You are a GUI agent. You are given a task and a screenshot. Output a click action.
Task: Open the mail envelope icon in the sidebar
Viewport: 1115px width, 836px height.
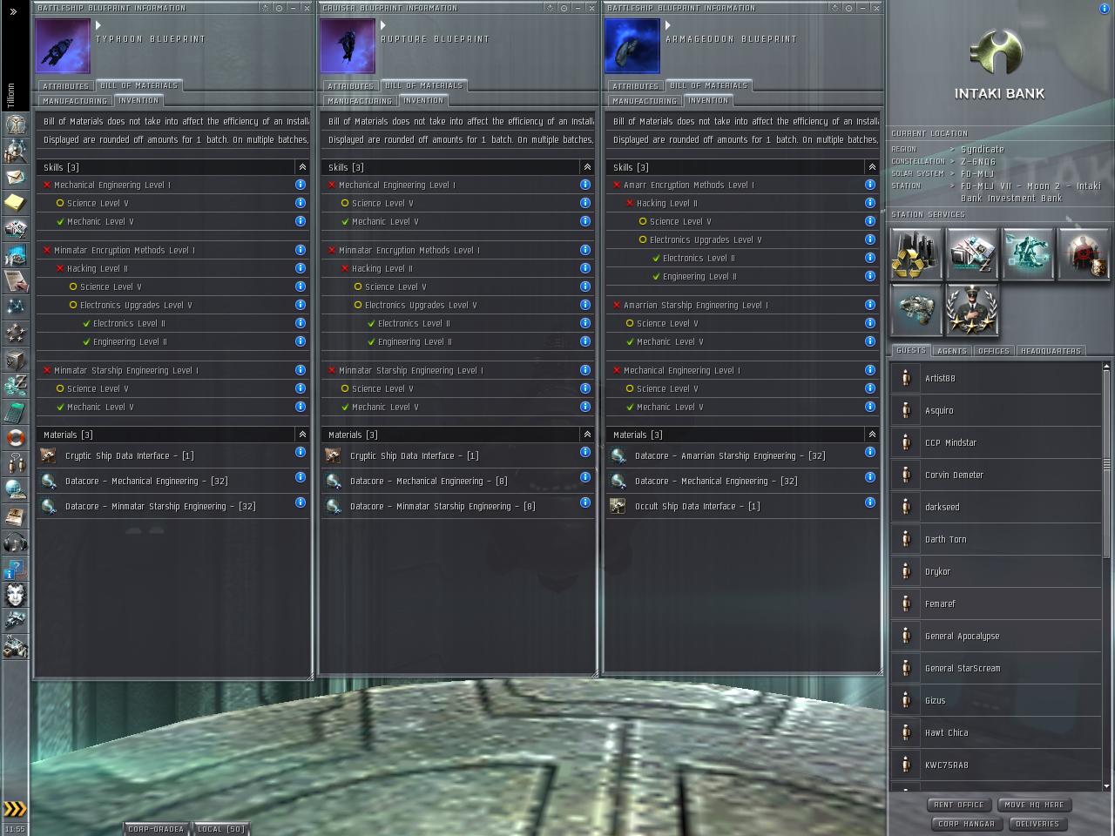[16, 177]
